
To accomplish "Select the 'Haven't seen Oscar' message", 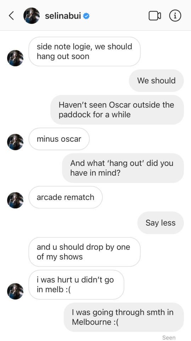I will pos(117,110).
